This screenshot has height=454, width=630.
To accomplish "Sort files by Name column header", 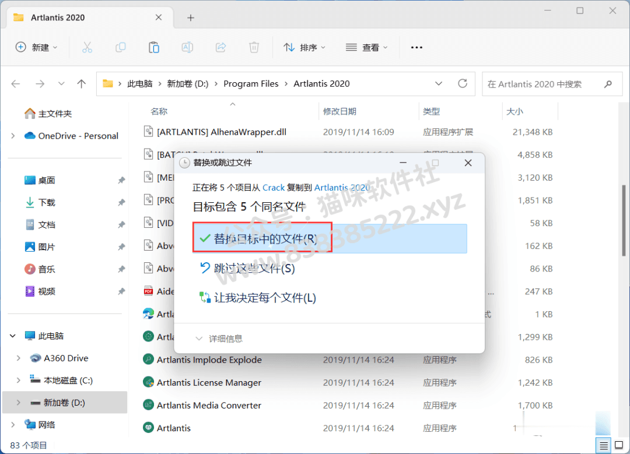I will [x=159, y=111].
